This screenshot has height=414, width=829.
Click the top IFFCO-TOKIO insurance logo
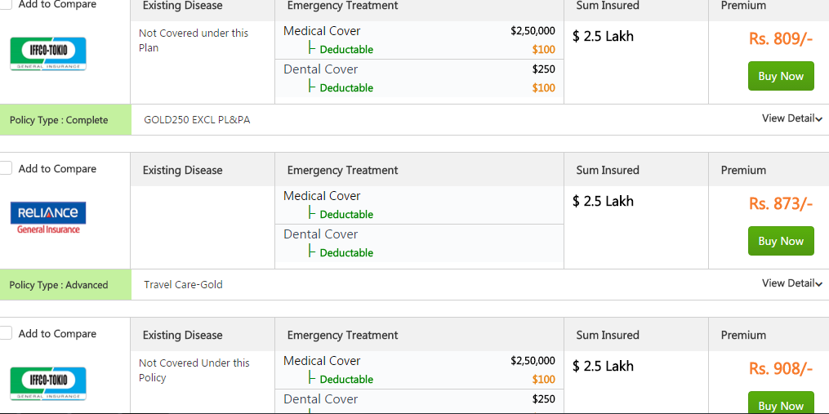point(48,53)
